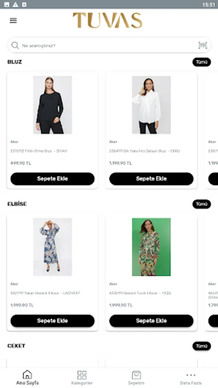
Task: Click the TUVAS logo
Action: click(108, 21)
